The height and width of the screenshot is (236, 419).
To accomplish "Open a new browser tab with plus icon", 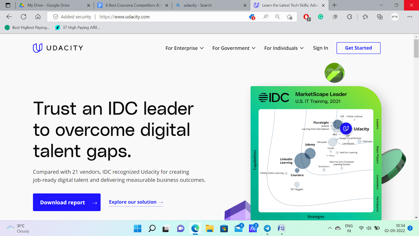I will coord(334,5).
